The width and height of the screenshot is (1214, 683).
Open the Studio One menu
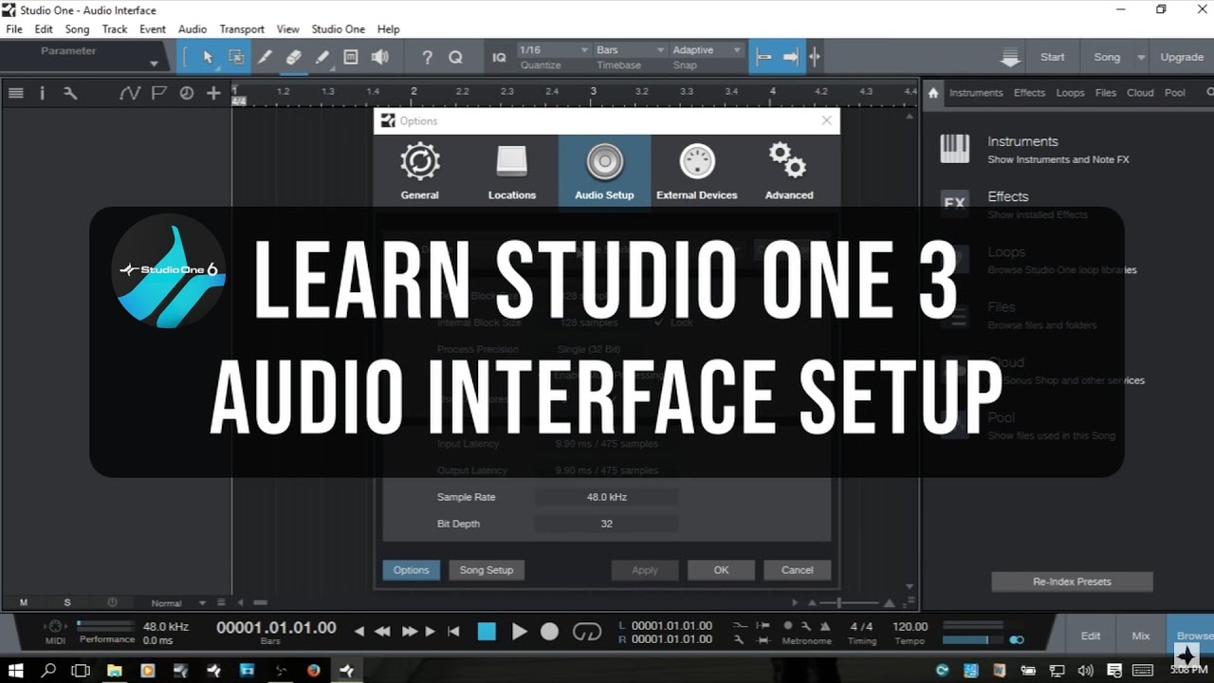pos(338,29)
